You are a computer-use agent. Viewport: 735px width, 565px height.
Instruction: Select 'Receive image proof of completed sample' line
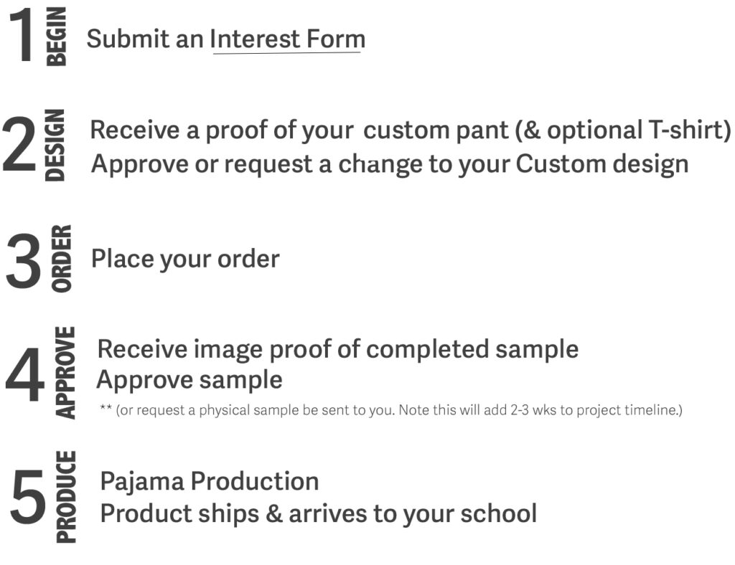(337, 349)
